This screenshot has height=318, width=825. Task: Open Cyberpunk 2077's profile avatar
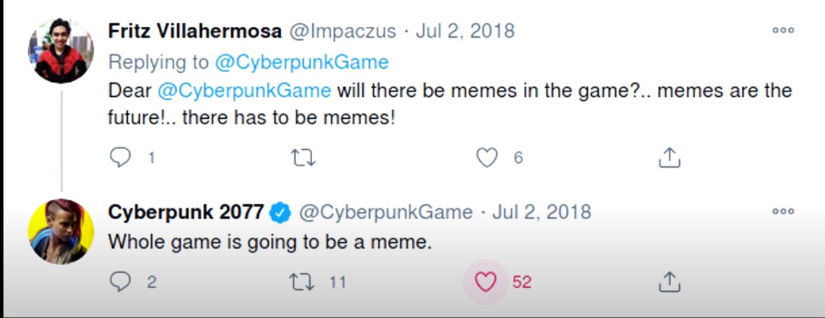[60, 231]
